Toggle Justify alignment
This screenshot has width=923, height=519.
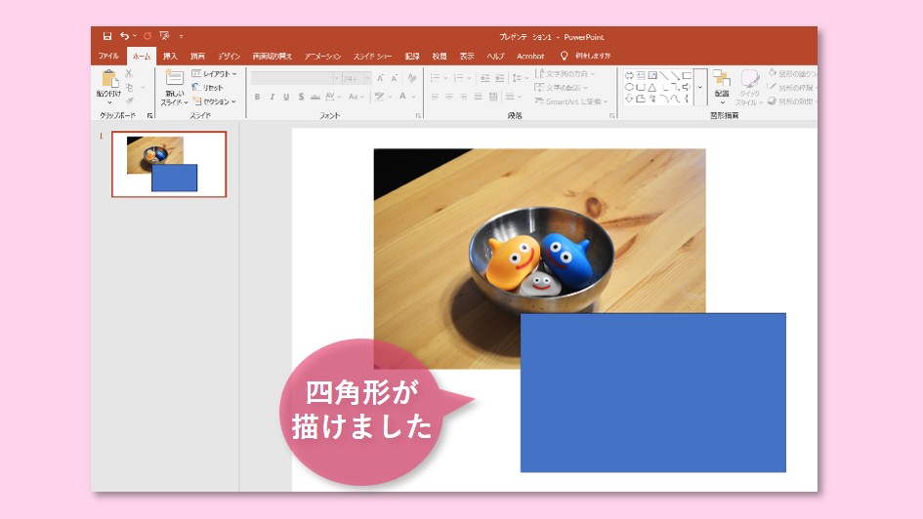[x=478, y=97]
